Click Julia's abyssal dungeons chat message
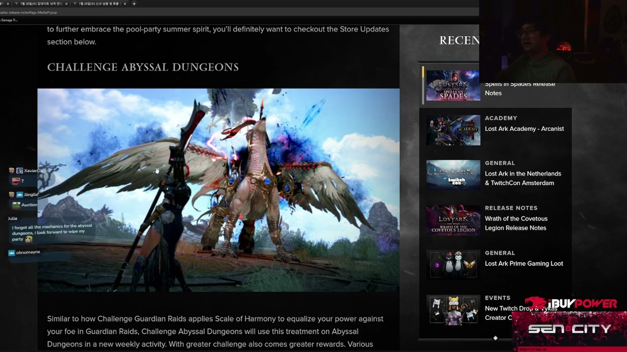Screen dimensions: 627x352 [52, 233]
